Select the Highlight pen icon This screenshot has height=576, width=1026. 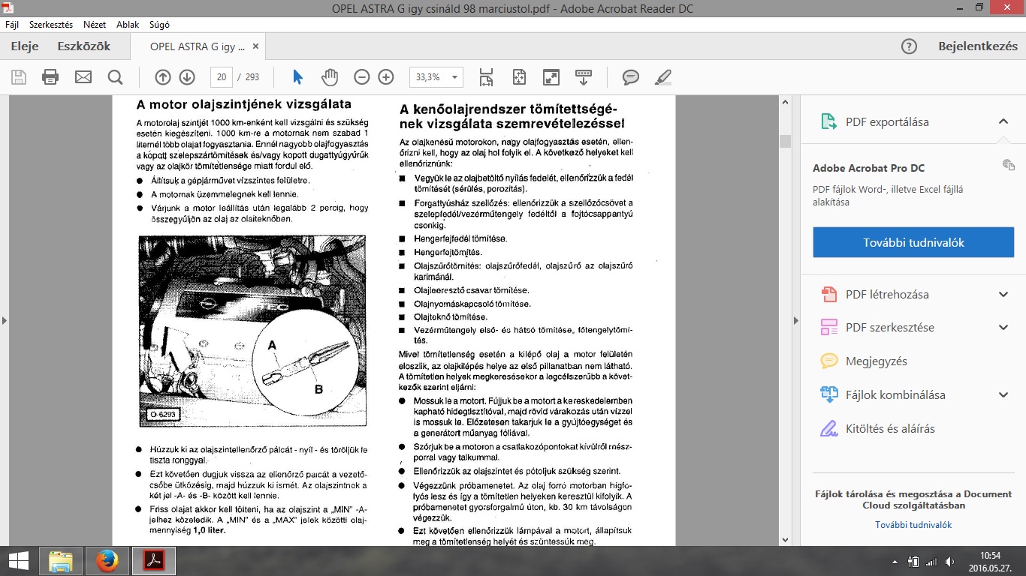pos(663,76)
